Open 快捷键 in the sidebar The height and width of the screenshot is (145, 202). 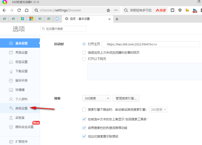tap(20, 90)
